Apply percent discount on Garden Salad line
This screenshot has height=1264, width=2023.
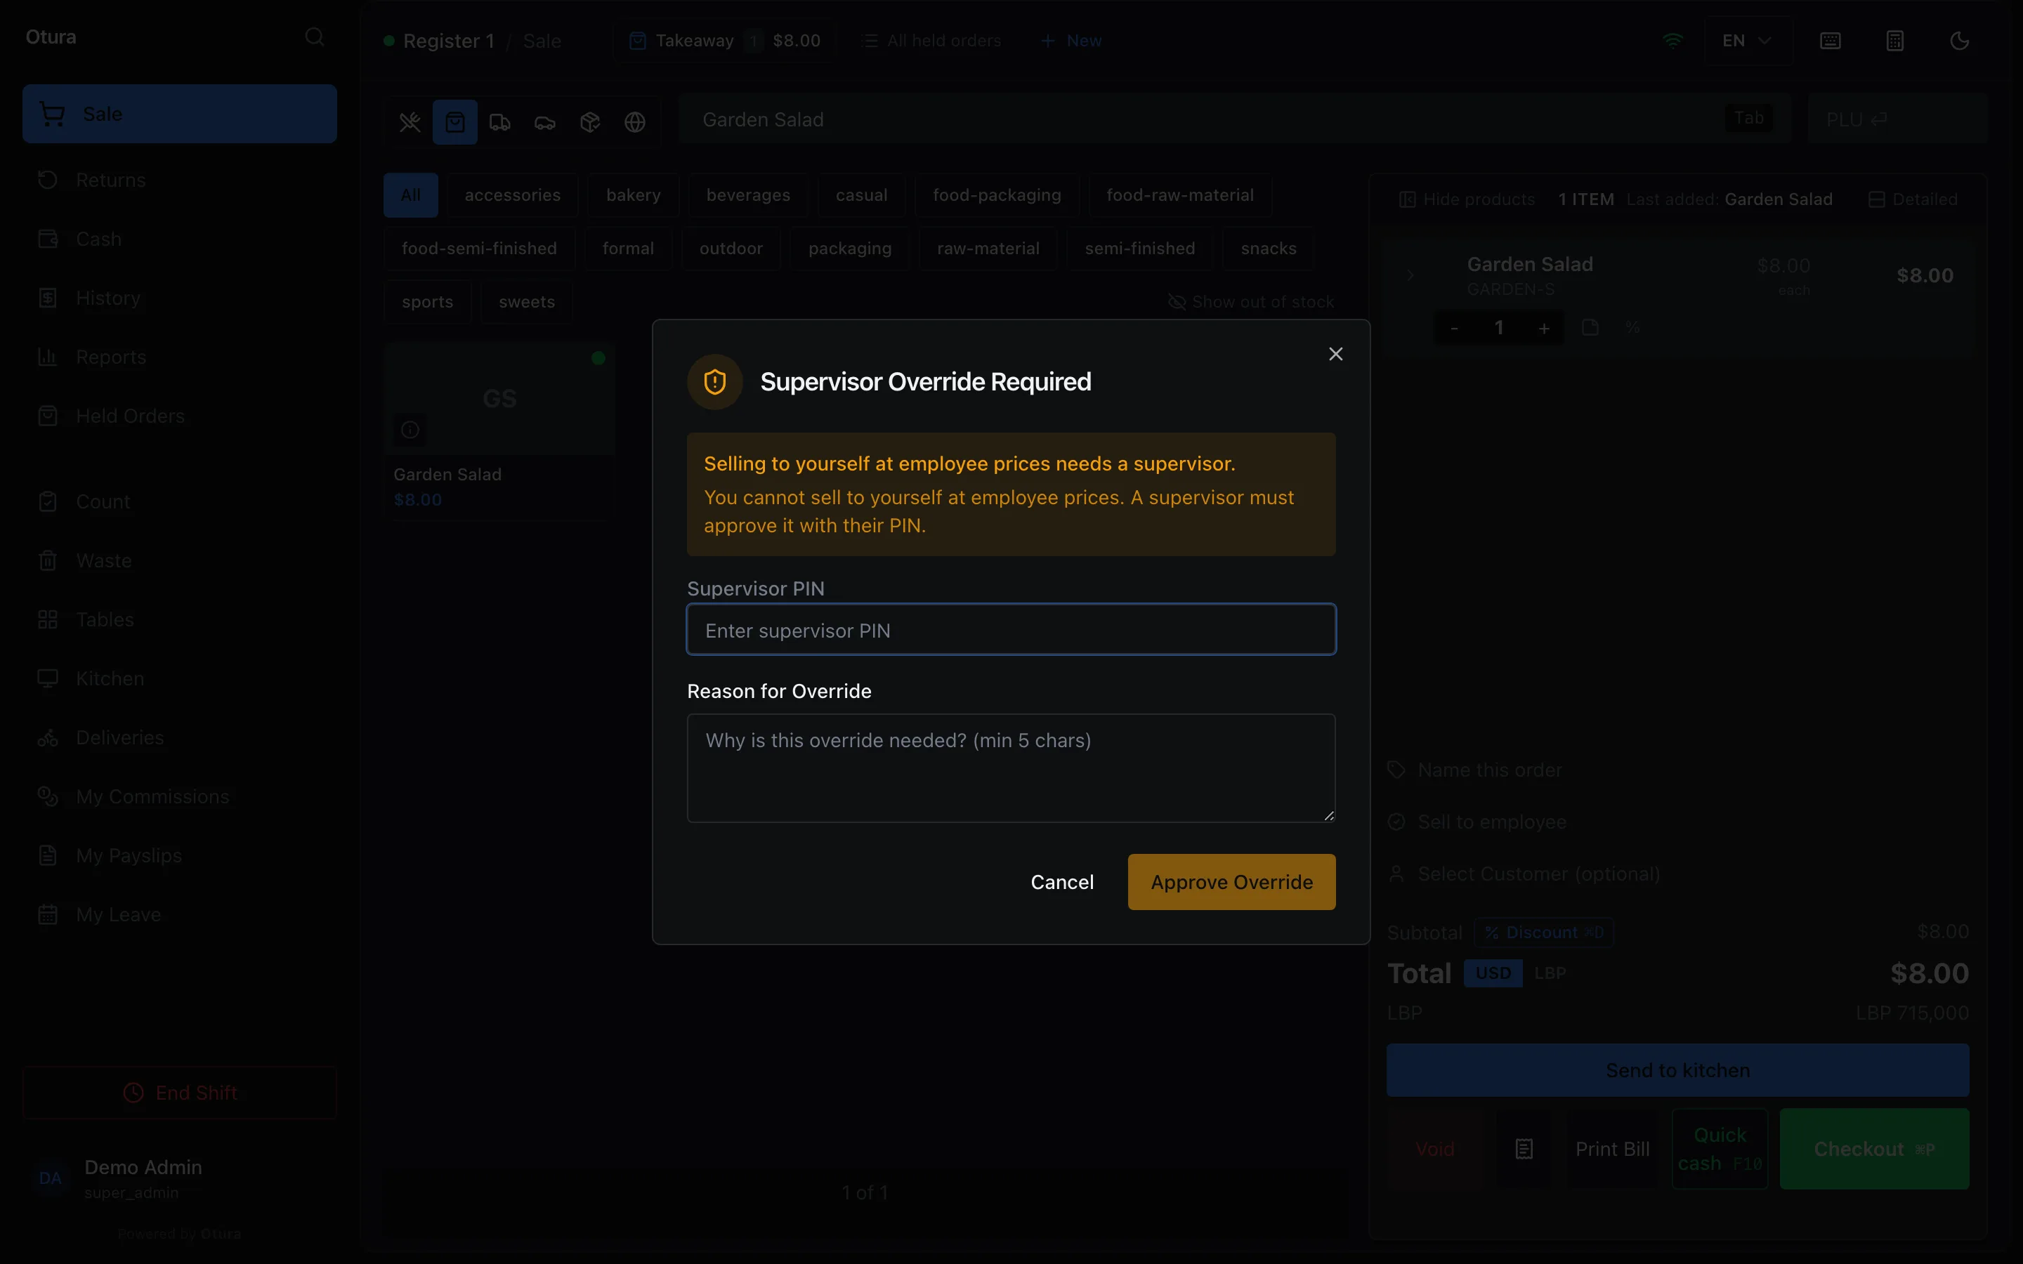pyautogui.click(x=1632, y=328)
